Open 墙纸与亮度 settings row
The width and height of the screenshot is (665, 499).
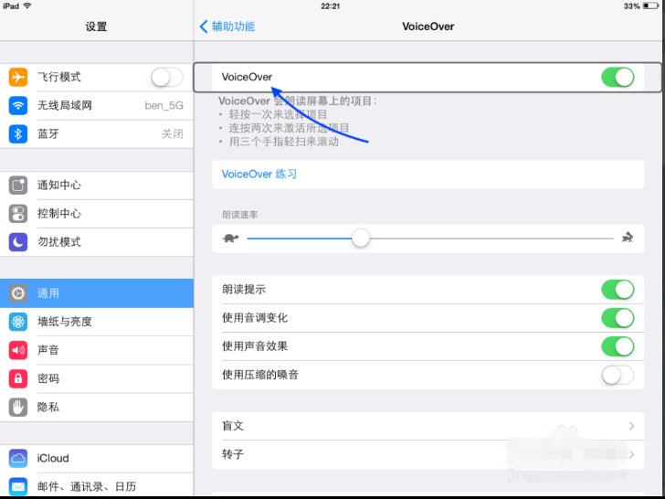(97, 322)
